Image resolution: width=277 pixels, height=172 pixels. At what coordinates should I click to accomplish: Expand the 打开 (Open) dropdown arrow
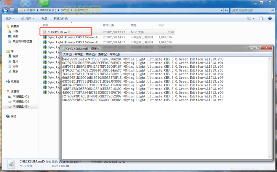[x=33, y=19]
